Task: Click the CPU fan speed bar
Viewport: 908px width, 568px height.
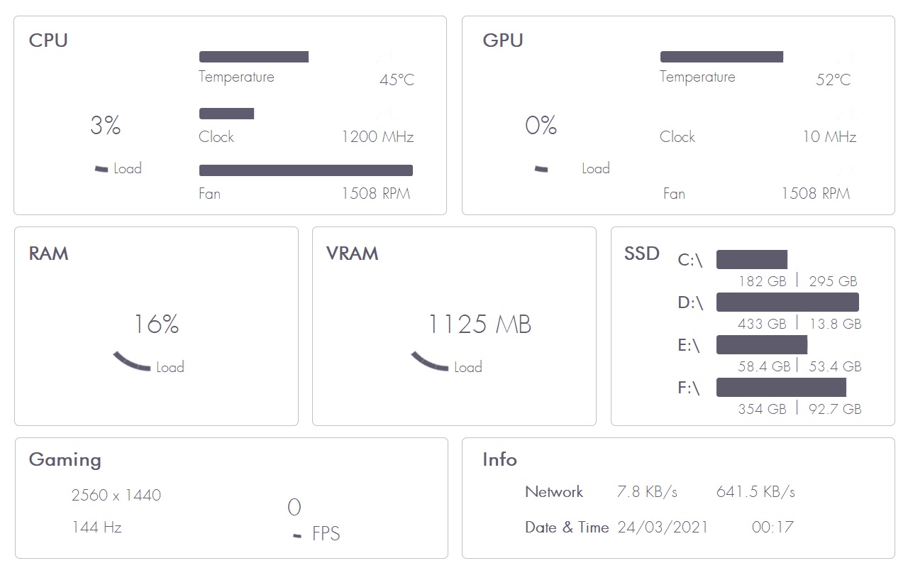Action: point(306,170)
